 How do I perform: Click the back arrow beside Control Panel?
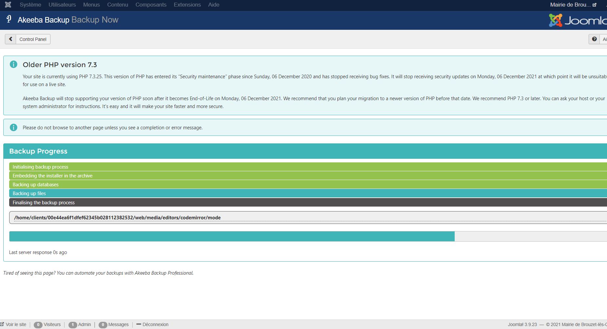[x=10, y=39]
